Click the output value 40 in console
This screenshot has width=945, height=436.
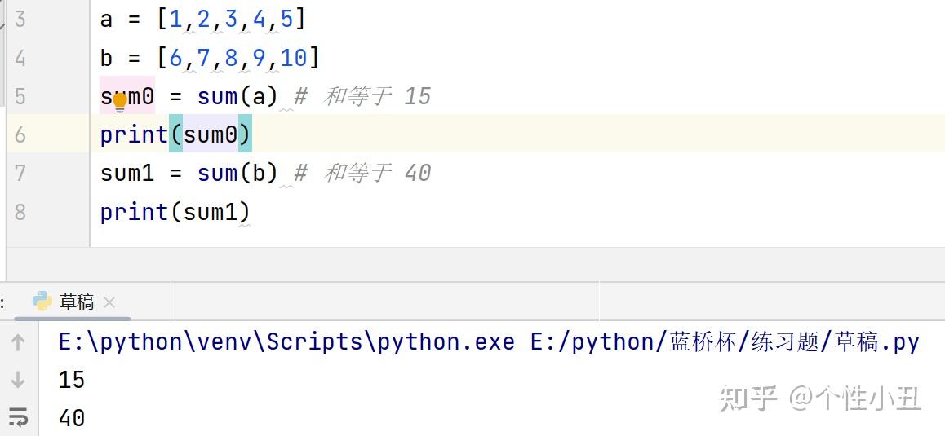click(x=72, y=418)
